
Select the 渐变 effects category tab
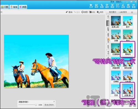pyautogui.click(x=108, y=35)
